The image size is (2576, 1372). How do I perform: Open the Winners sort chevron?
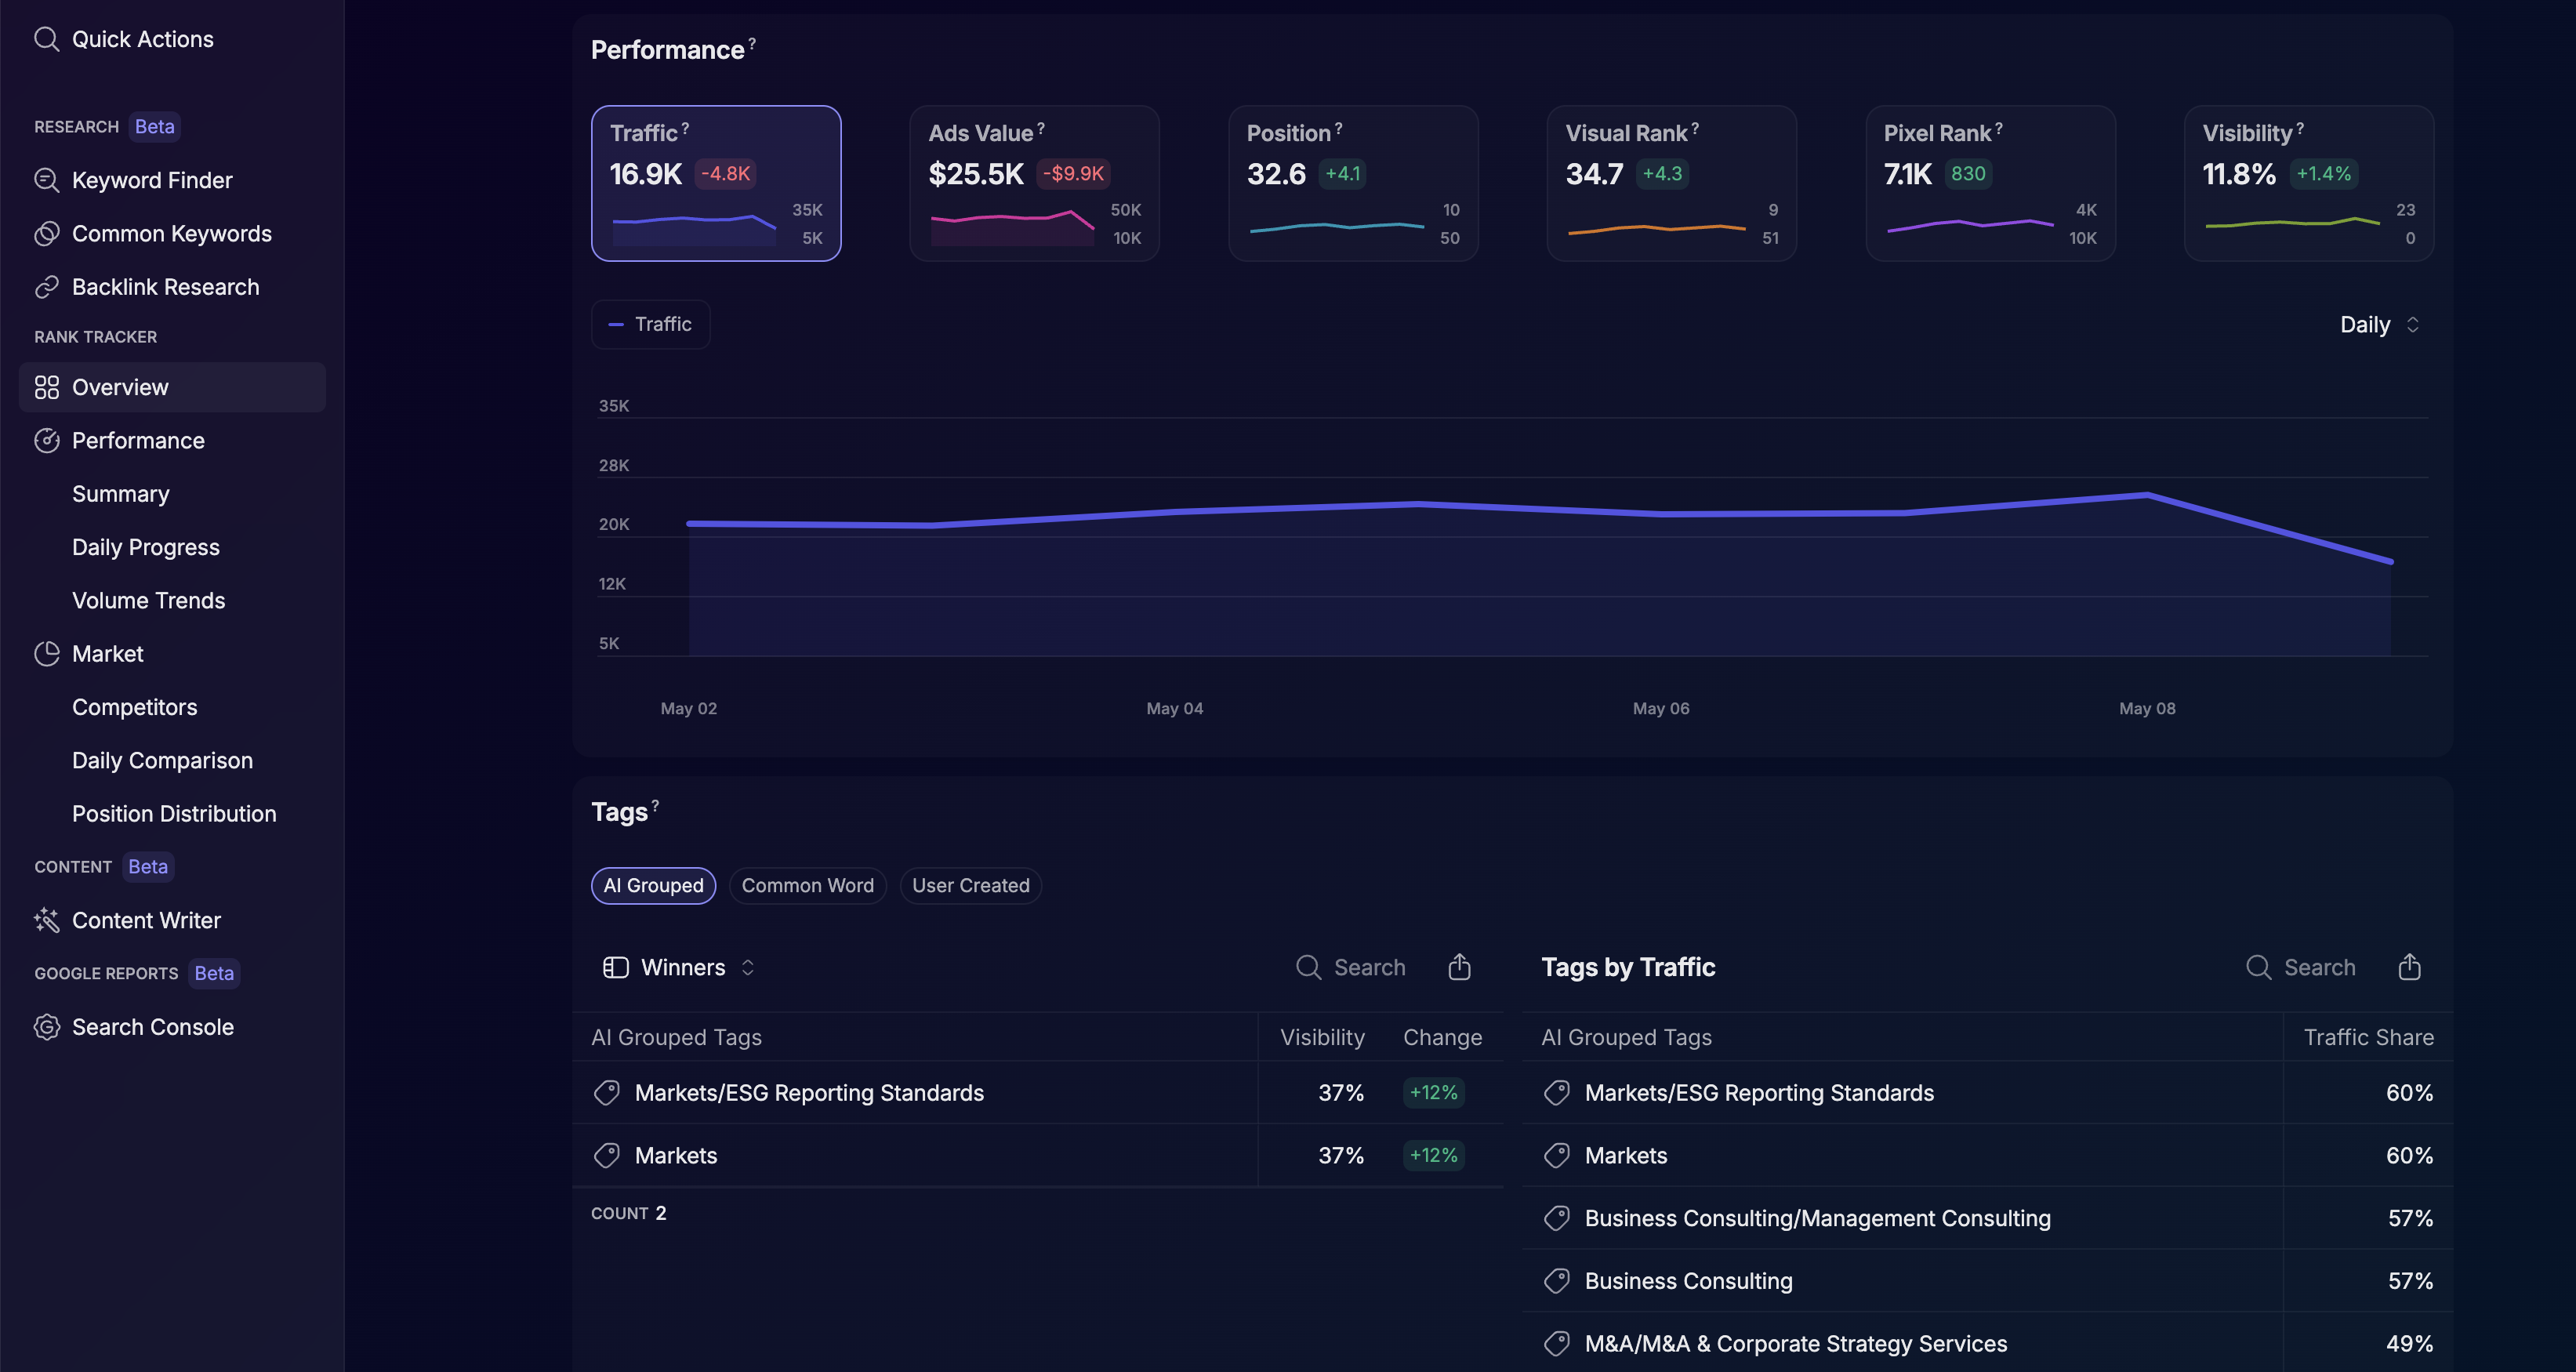(x=747, y=967)
